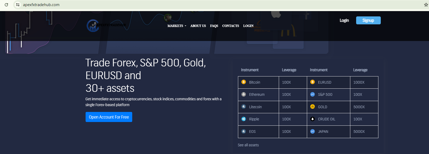Click the JAPAN index icon
The height and width of the screenshot is (154, 429).
pos(313,131)
